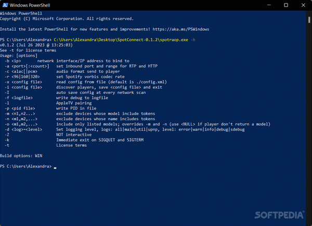Click the 'License terms' description
This screenshot has height=226, width=312.
(71, 145)
